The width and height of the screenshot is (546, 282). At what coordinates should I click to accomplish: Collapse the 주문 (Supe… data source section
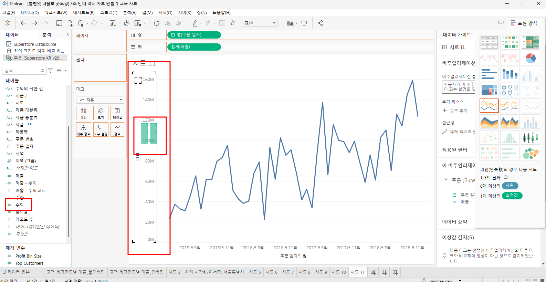click(x=446, y=180)
